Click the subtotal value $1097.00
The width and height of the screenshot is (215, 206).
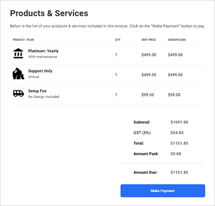[180, 122]
